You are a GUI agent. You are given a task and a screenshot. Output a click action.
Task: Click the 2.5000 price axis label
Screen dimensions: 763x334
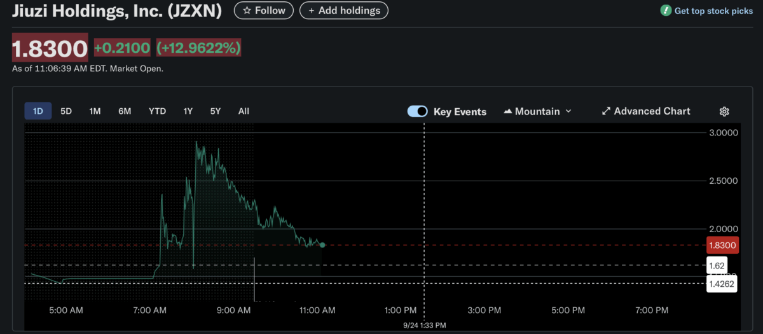coord(724,181)
